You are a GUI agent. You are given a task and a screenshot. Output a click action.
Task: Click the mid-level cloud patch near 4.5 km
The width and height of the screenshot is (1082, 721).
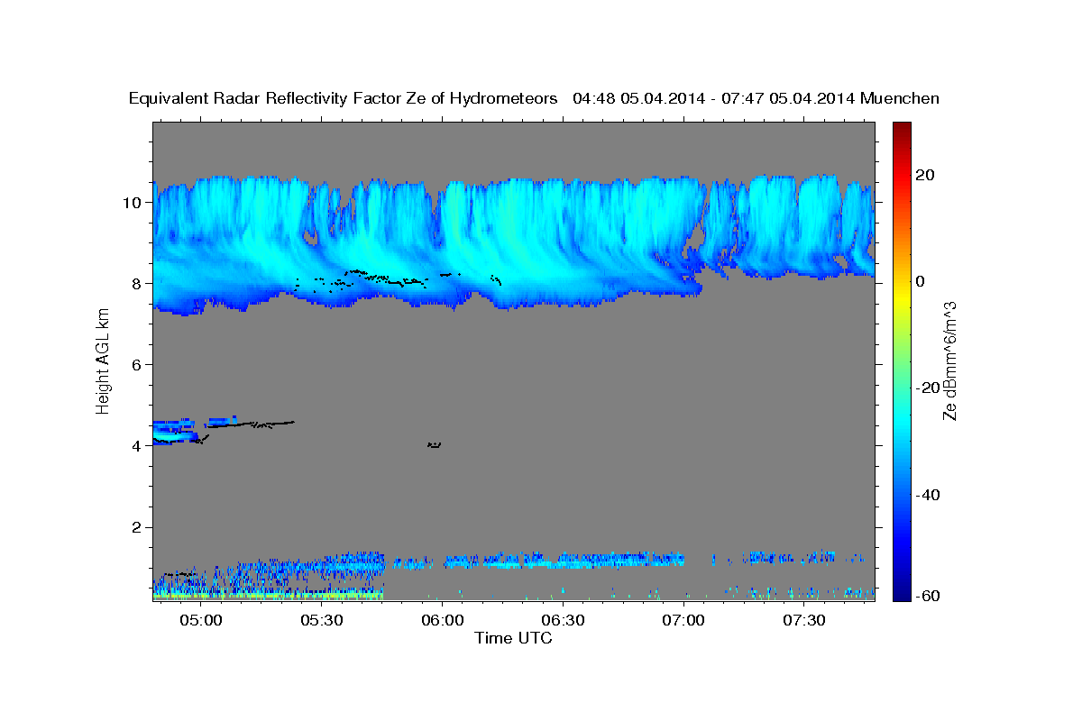[194, 429]
